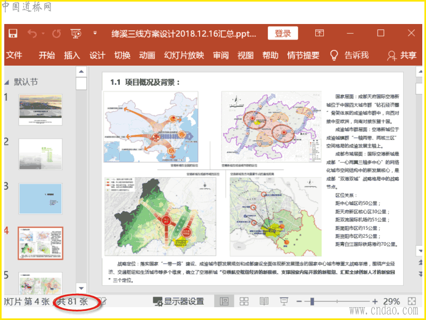Collapse the 默认节 section
Image resolution: width=426 pixels, height=320 pixels.
pyautogui.click(x=7, y=82)
